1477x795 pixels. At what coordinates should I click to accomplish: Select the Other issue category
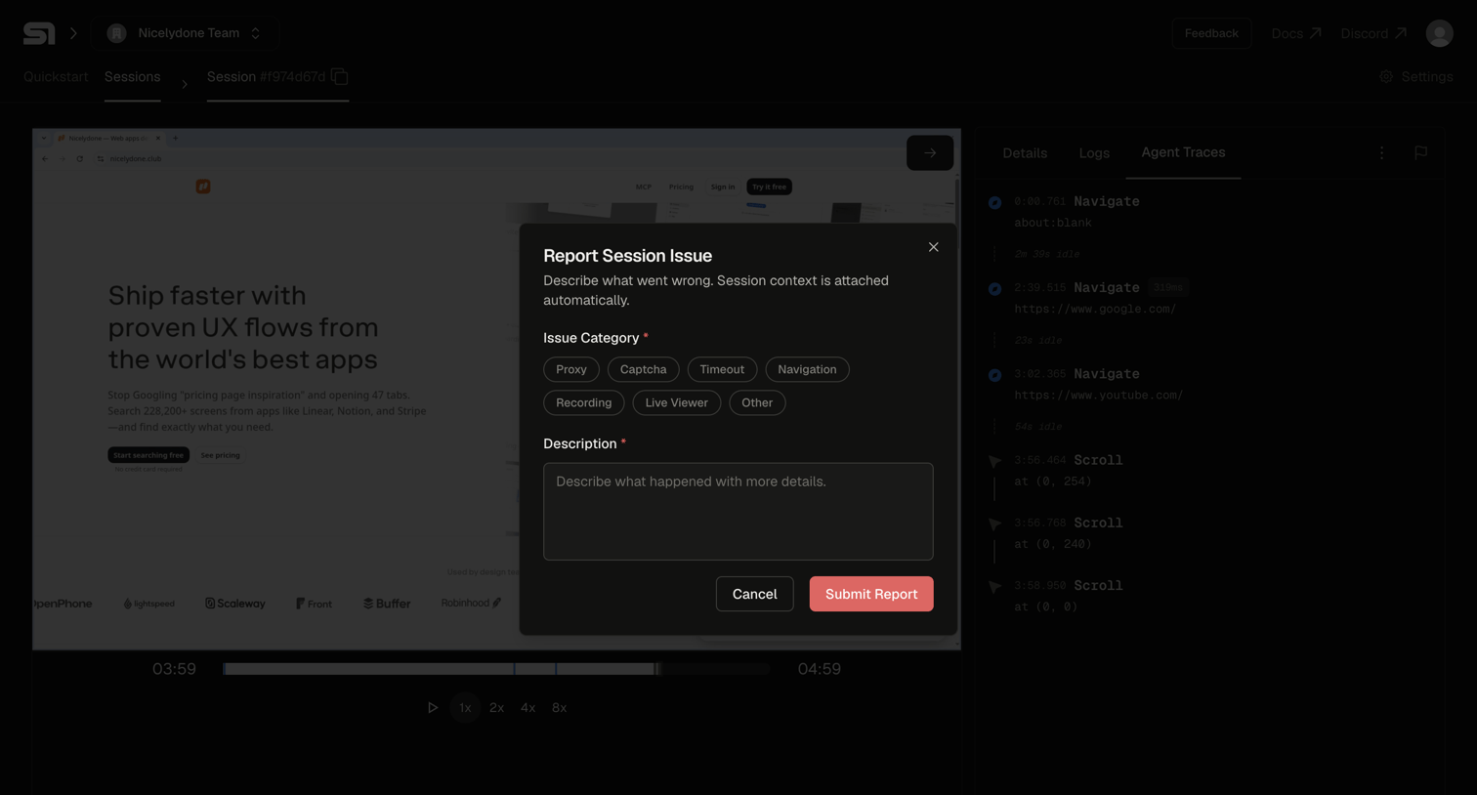(757, 402)
